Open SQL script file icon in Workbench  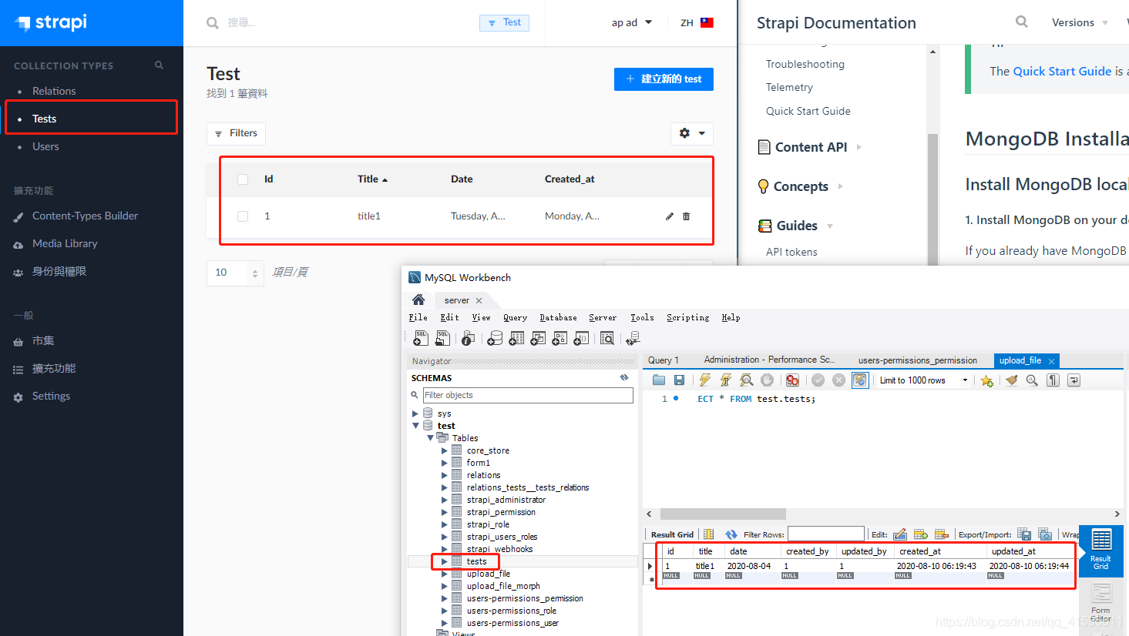442,338
